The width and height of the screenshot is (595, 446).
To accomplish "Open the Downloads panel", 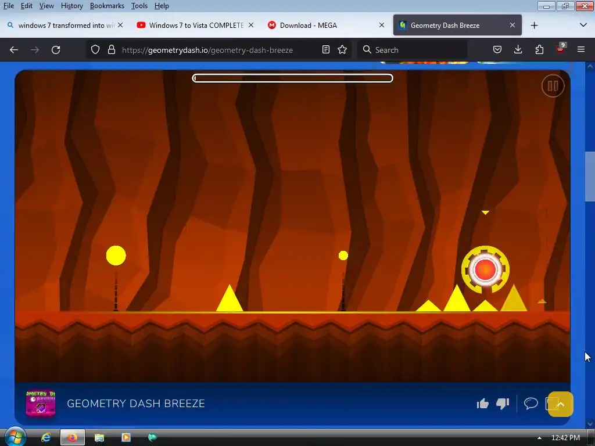I will tap(518, 50).
